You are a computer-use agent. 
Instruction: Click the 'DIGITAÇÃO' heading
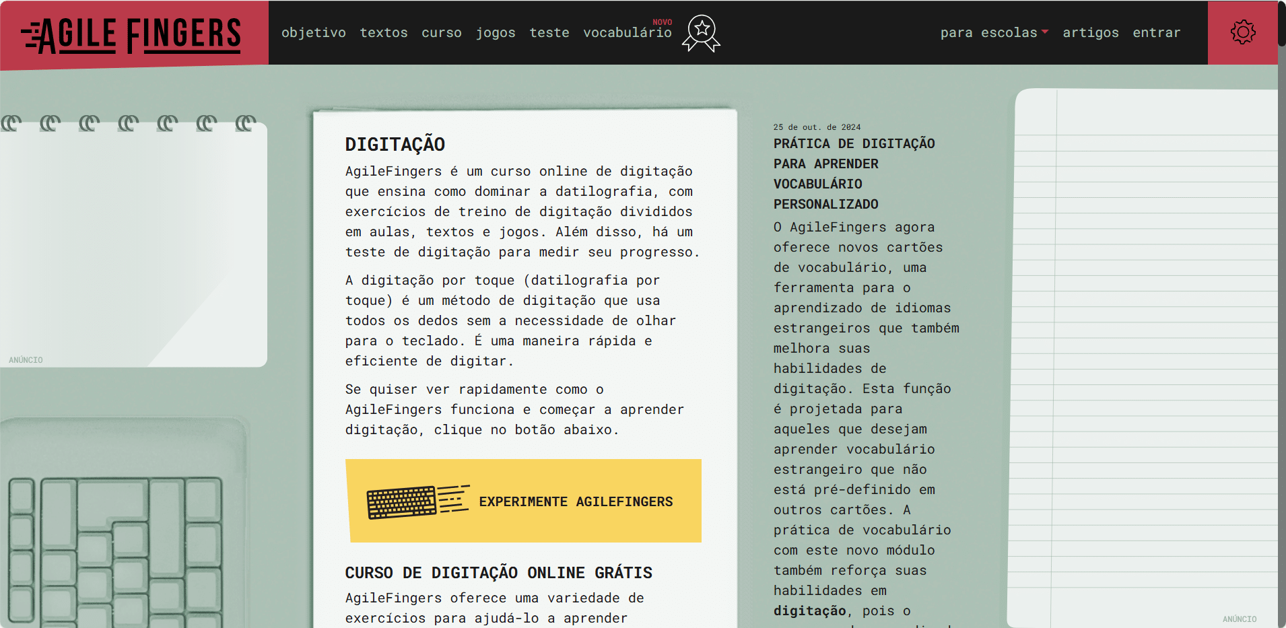coord(395,145)
